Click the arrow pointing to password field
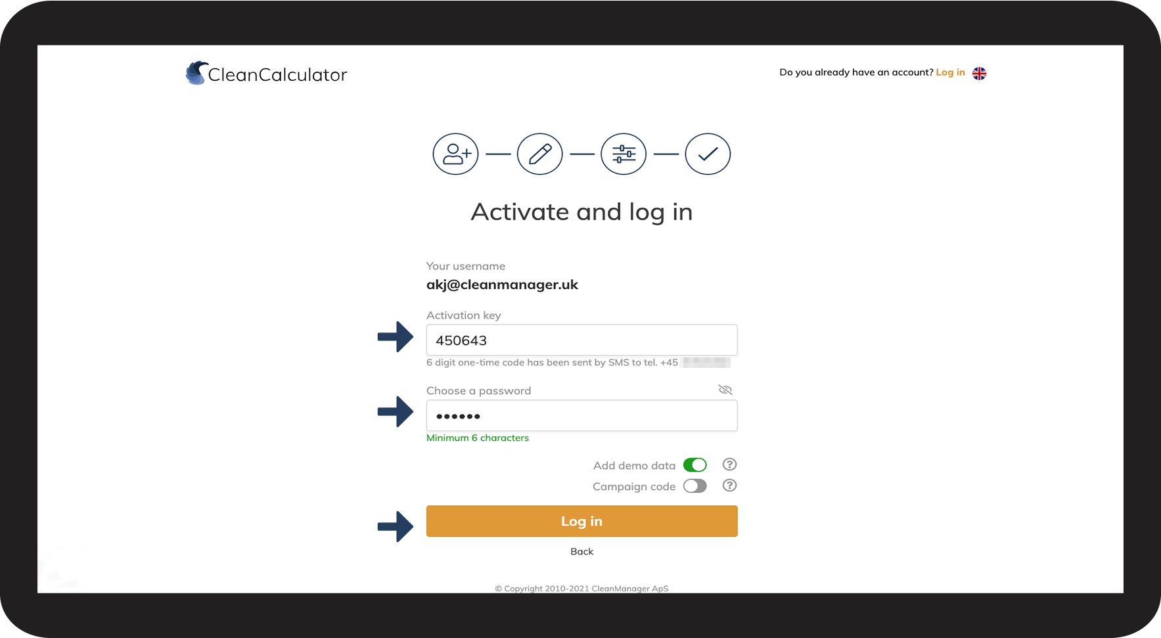 (396, 412)
